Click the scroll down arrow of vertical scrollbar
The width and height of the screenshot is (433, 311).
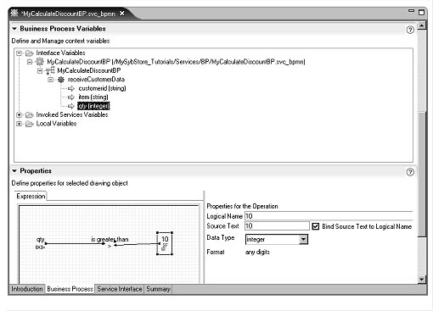coord(422,280)
